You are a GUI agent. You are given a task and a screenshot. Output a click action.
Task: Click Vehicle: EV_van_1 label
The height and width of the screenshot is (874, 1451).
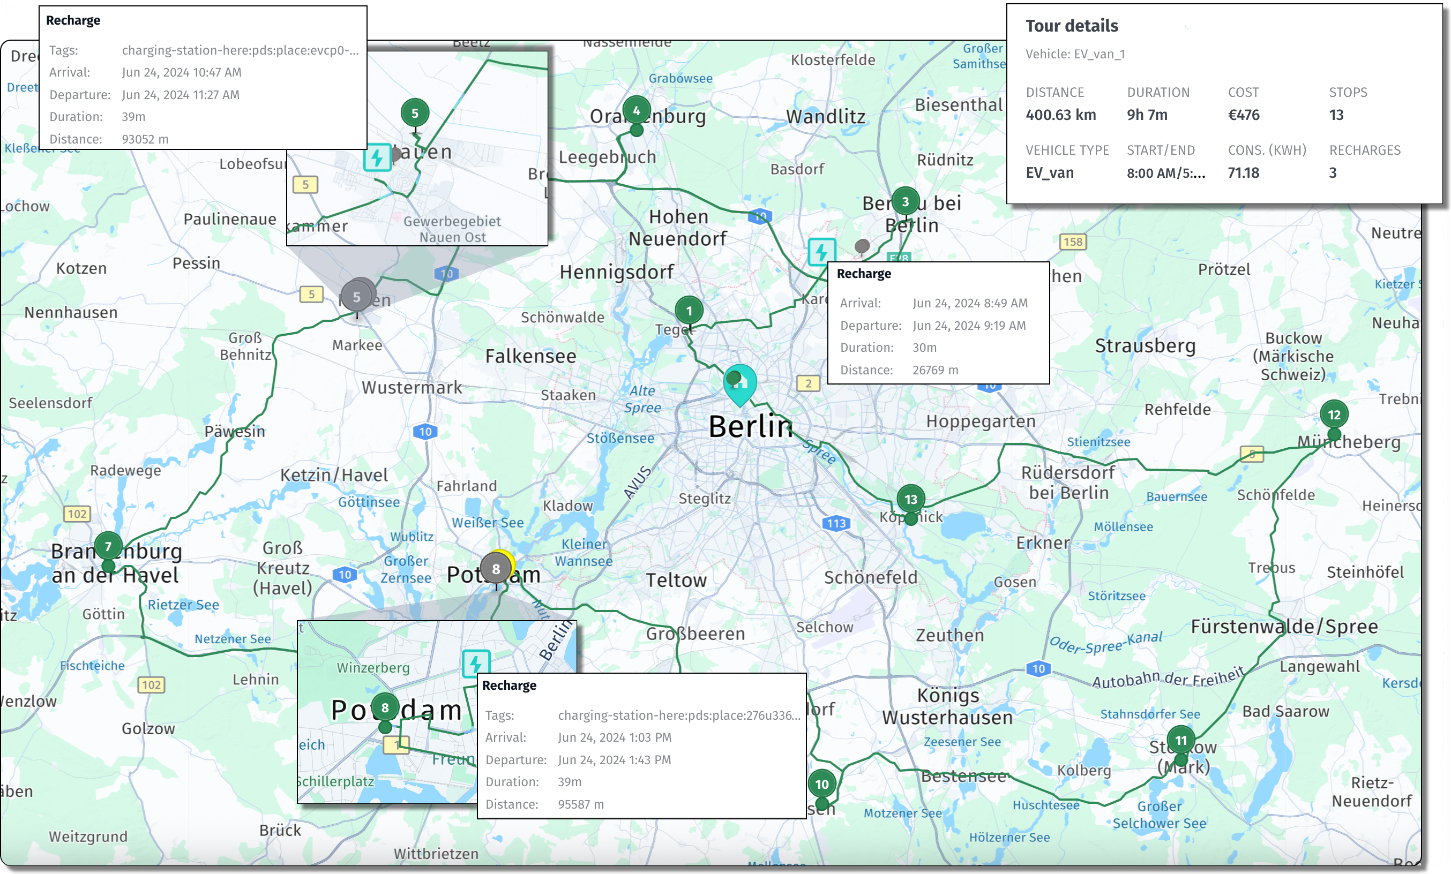1075,54
